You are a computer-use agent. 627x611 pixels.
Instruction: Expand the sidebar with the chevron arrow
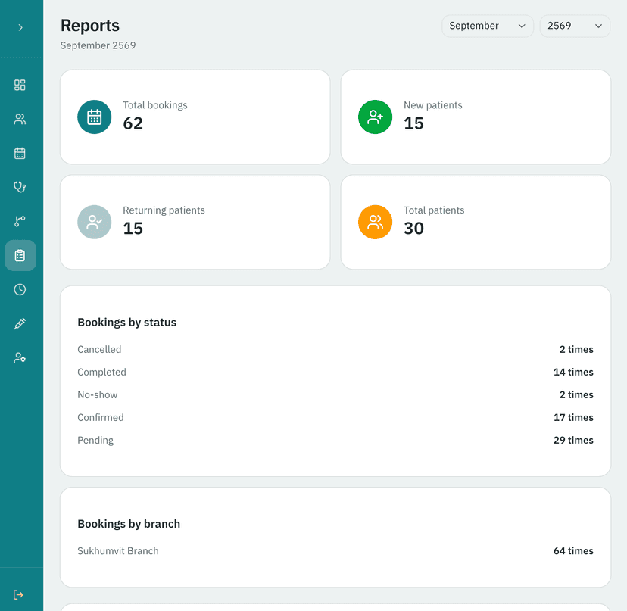click(20, 27)
